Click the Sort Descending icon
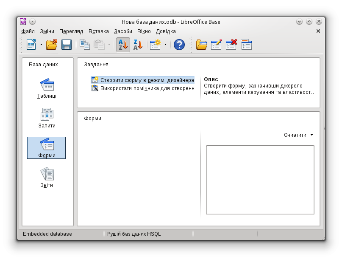 138,45
